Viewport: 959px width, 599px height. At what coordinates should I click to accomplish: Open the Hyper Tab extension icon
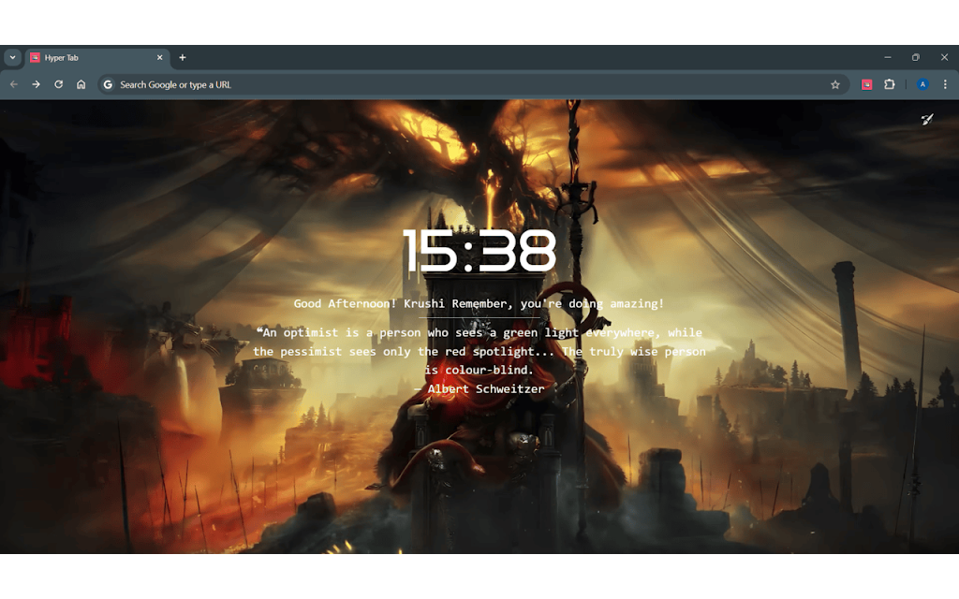click(x=866, y=84)
